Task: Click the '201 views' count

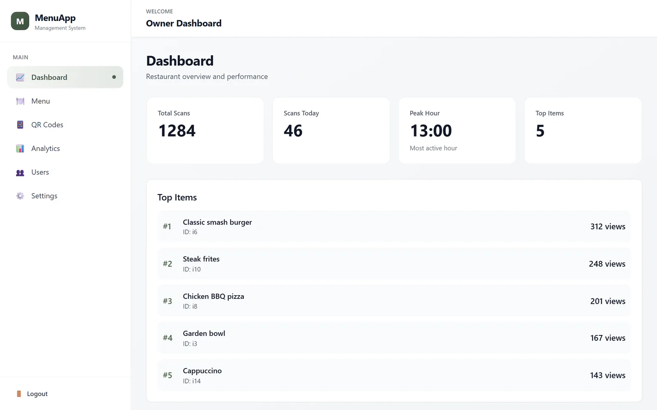Action: [608, 301]
